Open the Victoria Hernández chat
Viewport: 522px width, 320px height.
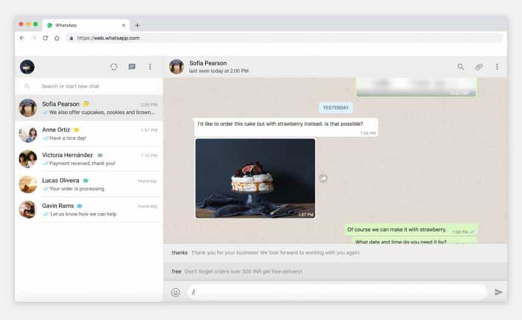(89, 159)
